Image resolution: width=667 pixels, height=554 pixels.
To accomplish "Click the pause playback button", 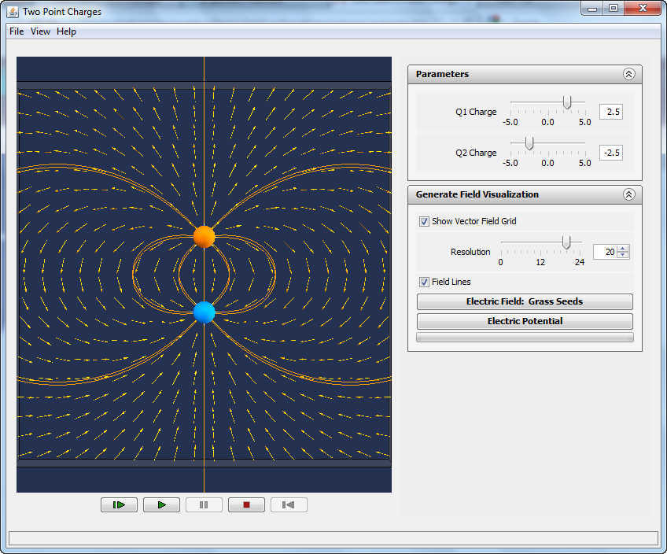I will pos(204,505).
